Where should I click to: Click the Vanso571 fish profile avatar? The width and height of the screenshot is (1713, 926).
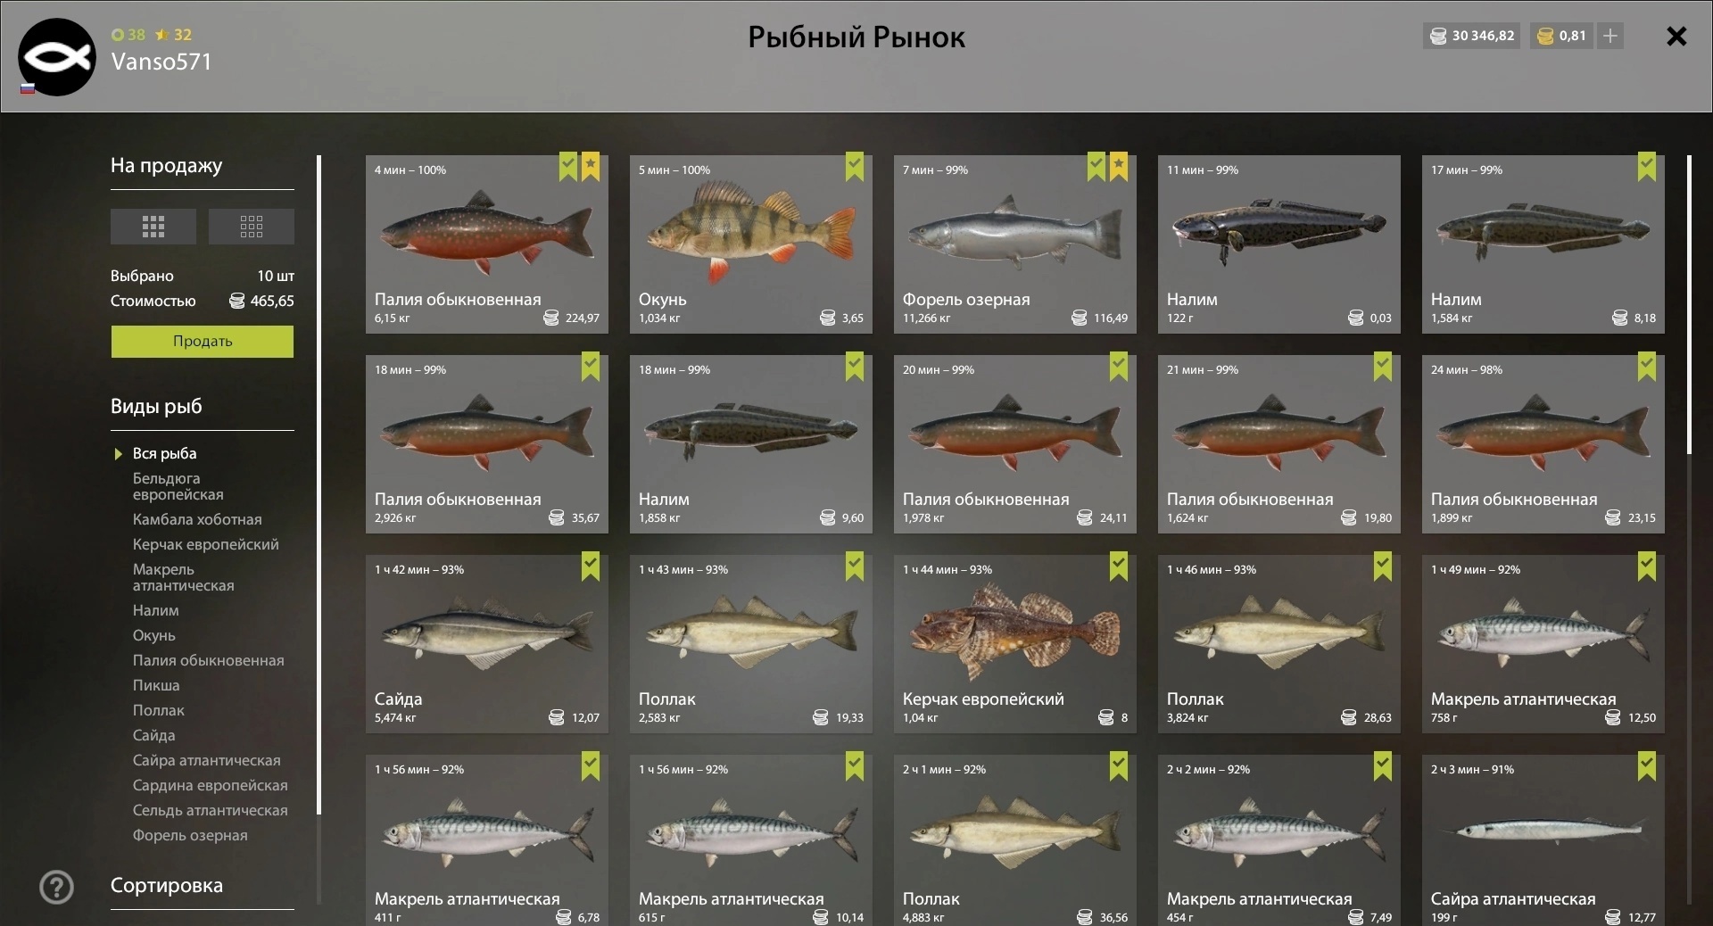[x=57, y=57]
